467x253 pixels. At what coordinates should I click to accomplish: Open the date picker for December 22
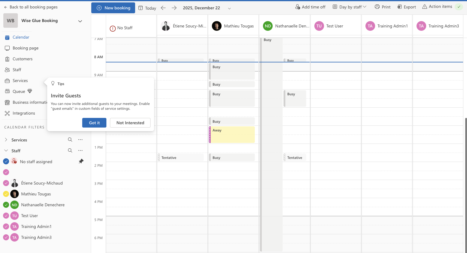[229, 8]
